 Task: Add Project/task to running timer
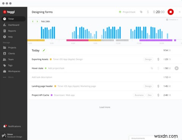127,12
